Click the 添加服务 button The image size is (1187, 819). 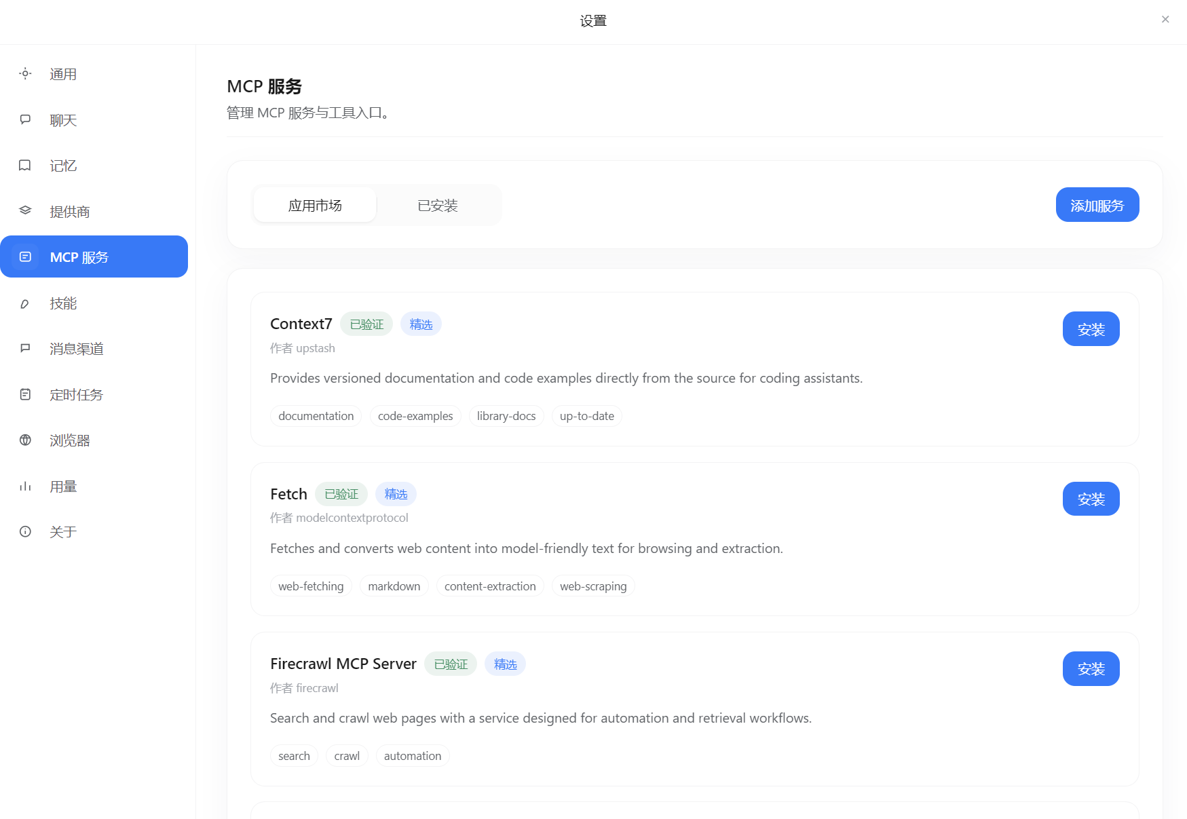(x=1097, y=204)
